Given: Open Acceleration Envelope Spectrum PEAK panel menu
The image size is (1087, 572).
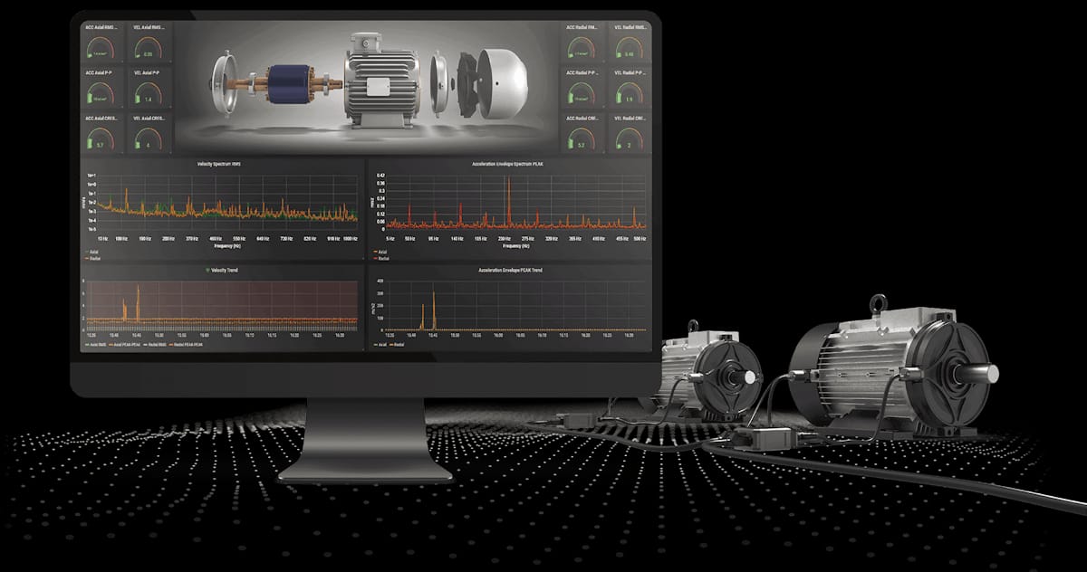Looking at the screenshot, I should pos(508,164).
